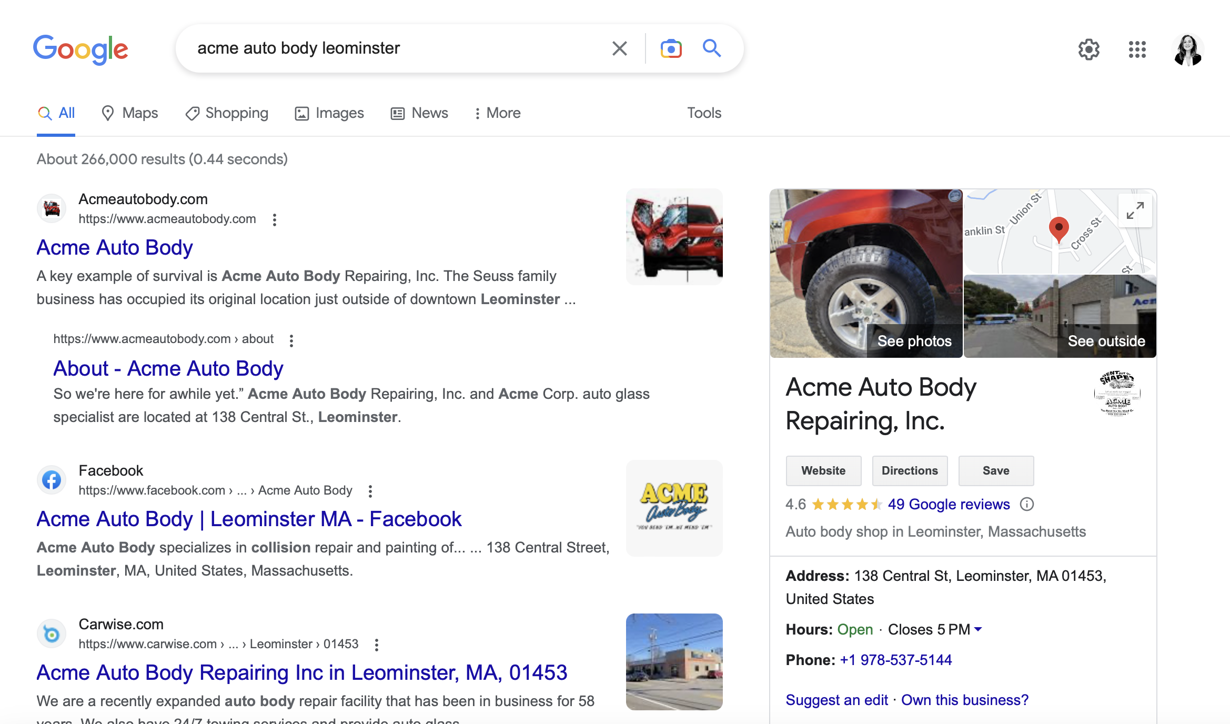
Task: Open the 49 Google reviews link
Action: [x=949, y=505]
